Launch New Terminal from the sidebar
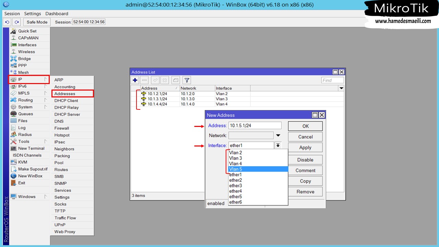 click(31, 148)
